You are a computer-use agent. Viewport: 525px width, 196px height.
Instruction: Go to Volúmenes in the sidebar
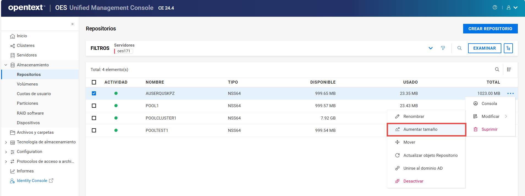[27, 84]
